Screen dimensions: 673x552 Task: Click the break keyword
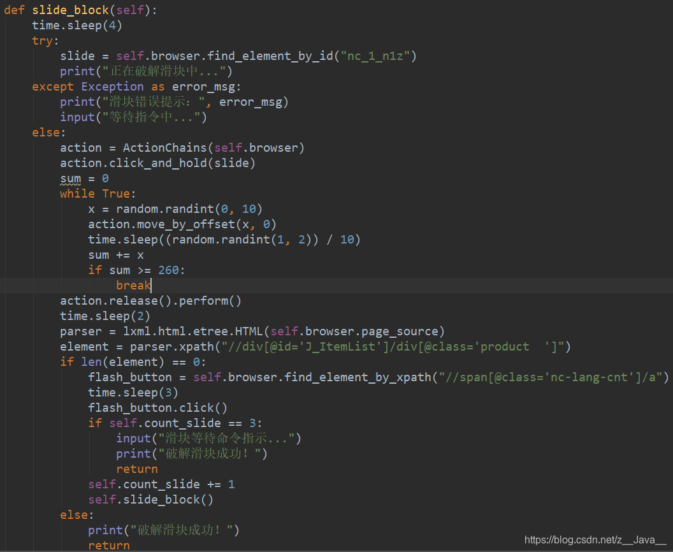(x=133, y=286)
